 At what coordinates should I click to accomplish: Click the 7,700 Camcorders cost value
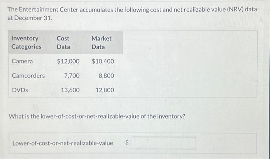coord(72,76)
